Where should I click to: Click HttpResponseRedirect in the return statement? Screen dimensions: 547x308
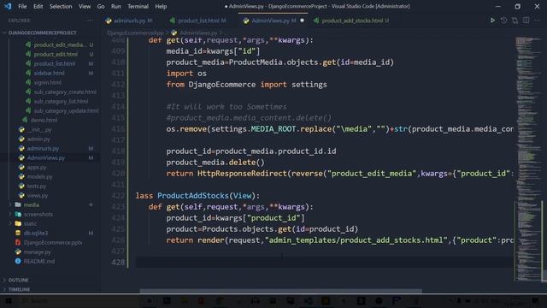[x=242, y=173]
